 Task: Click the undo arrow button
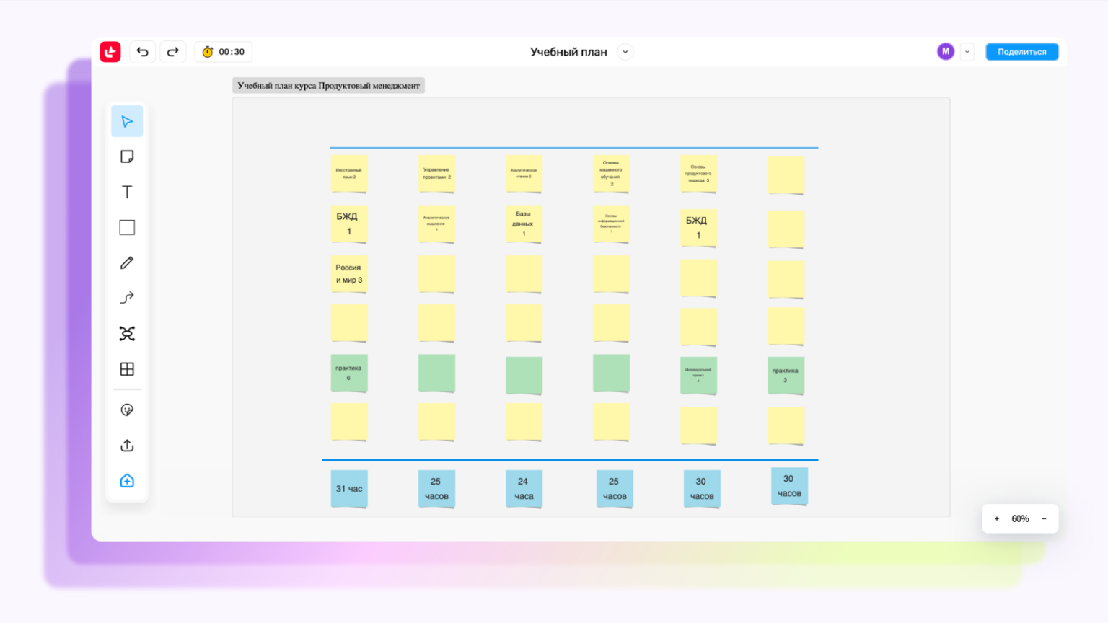click(142, 52)
